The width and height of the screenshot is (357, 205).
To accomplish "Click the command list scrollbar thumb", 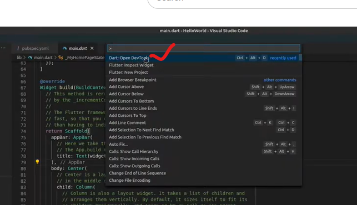I will point(300,58).
